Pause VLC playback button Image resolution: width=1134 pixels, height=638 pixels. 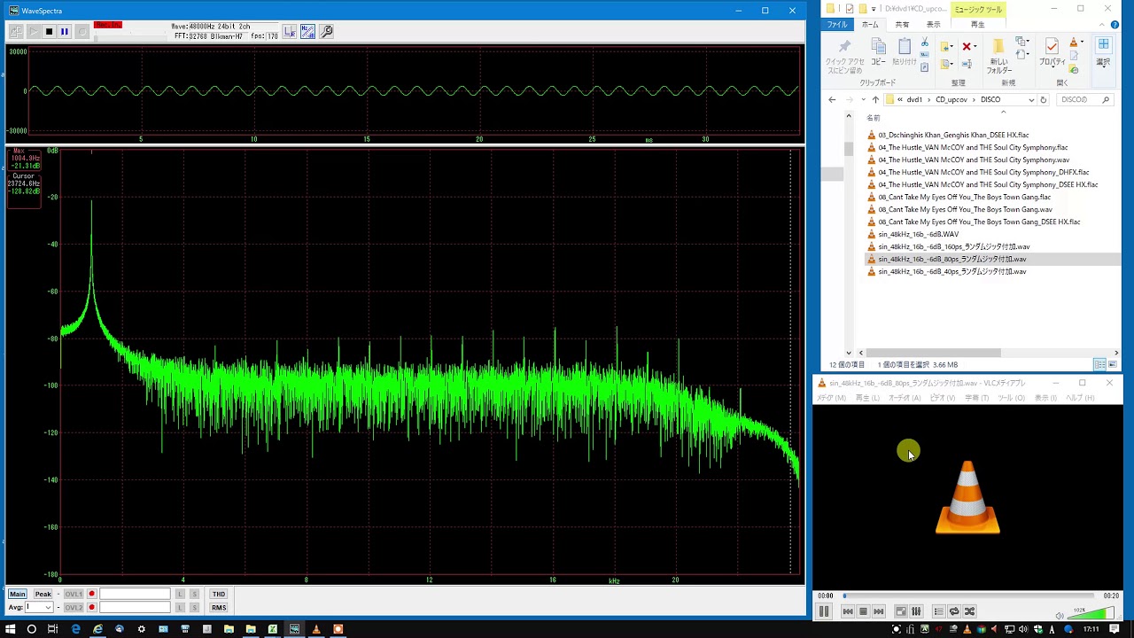(x=824, y=611)
